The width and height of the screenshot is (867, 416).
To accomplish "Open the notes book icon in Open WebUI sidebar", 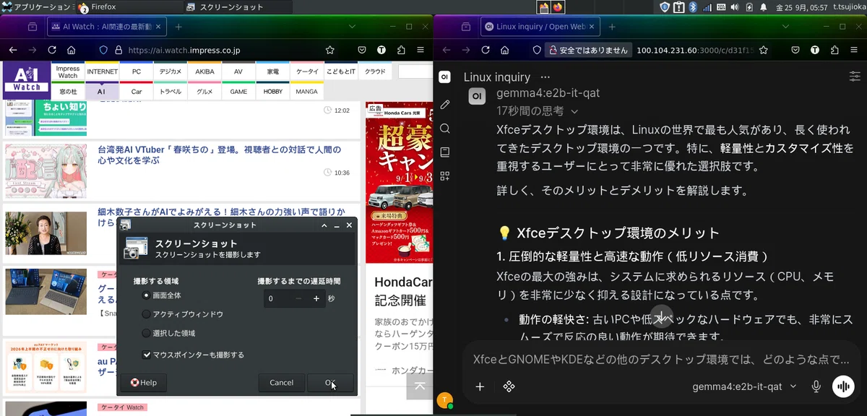I will (x=445, y=152).
